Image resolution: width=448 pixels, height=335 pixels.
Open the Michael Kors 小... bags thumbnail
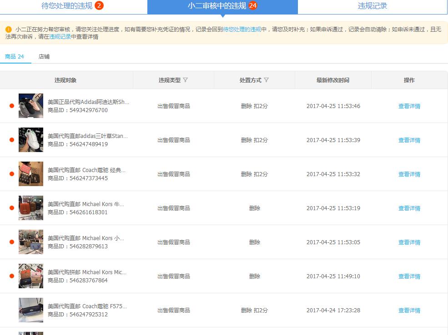31,242
